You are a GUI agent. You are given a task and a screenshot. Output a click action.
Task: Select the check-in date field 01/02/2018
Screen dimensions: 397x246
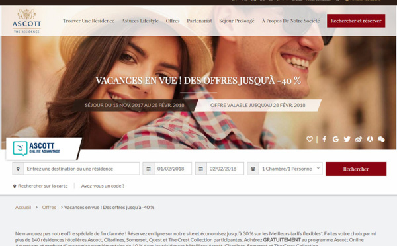pos(173,169)
